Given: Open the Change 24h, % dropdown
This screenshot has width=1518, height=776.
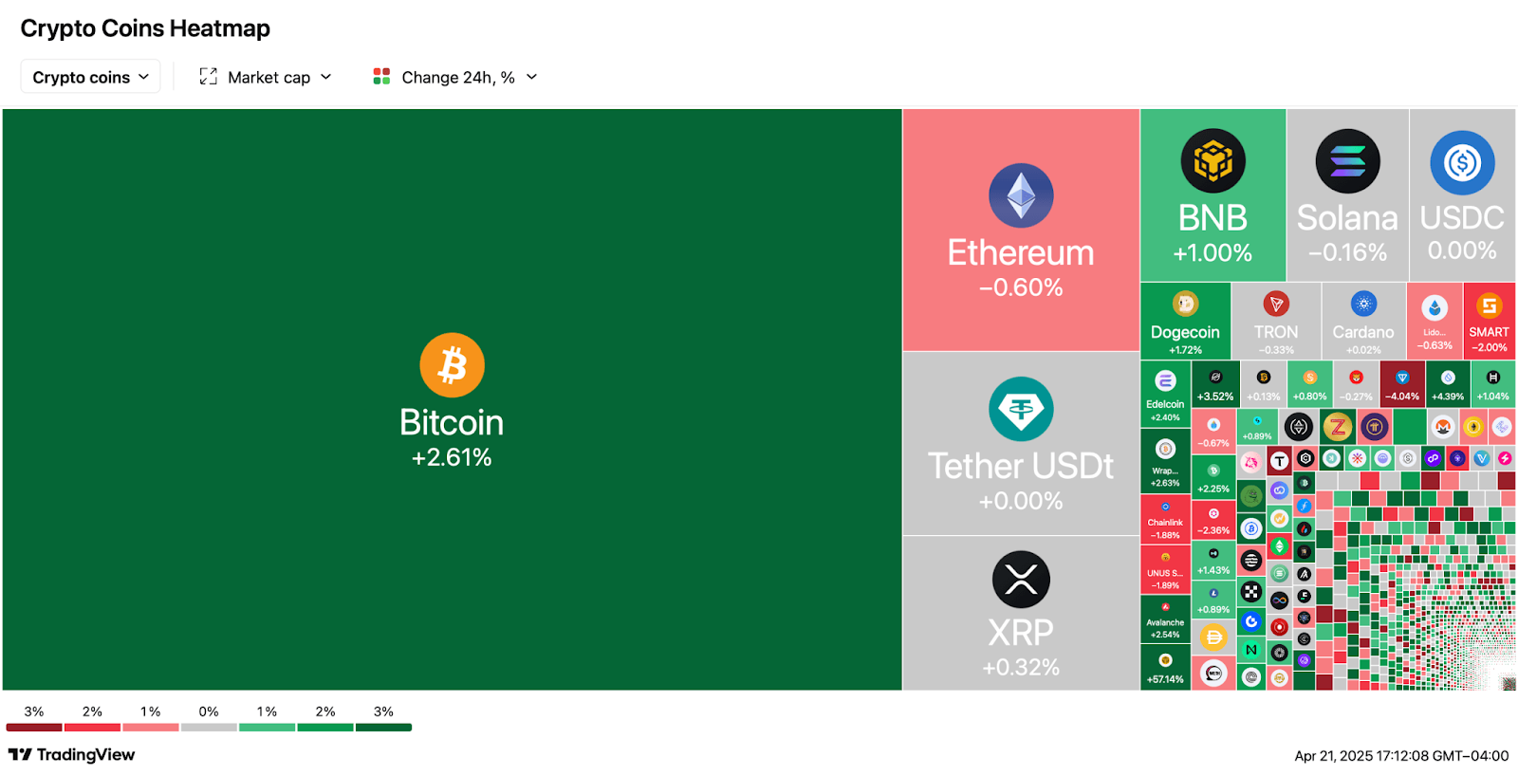Looking at the screenshot, I should pos(456,77).
